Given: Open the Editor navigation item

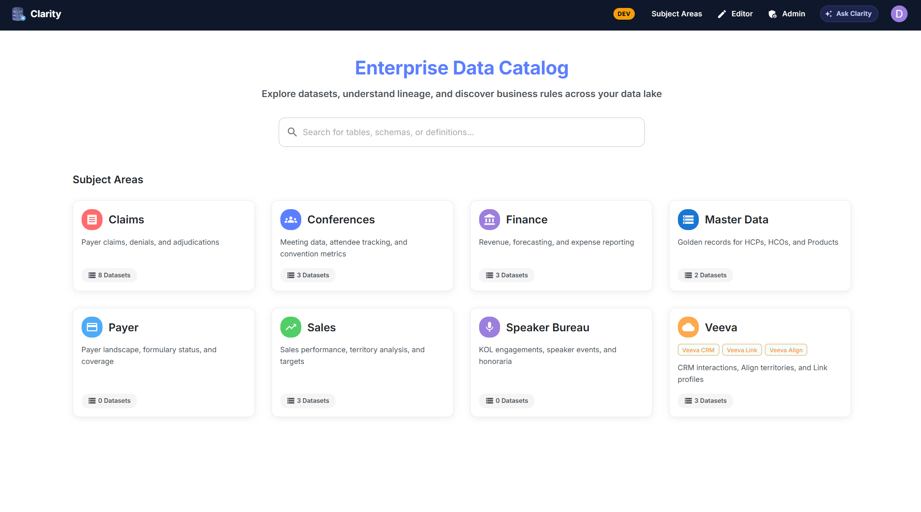Looking at the screenshot, I should 735,14.
